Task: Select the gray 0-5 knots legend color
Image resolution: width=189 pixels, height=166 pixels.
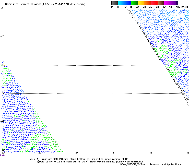Action: coord(114,3)
